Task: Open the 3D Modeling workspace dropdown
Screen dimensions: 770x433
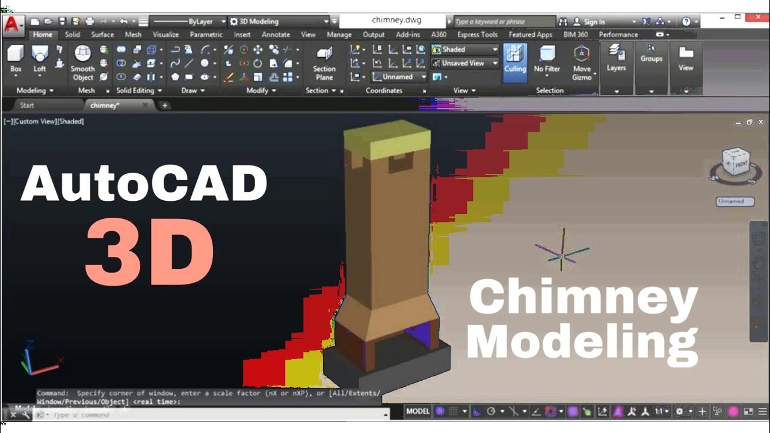Action: pyautogui.click(x=280, y=22)
